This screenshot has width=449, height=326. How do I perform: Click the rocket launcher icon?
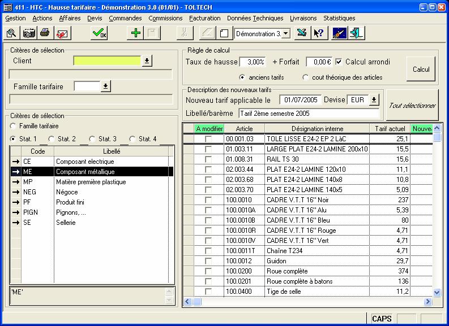pyautogui.click(x=340, y=33)
